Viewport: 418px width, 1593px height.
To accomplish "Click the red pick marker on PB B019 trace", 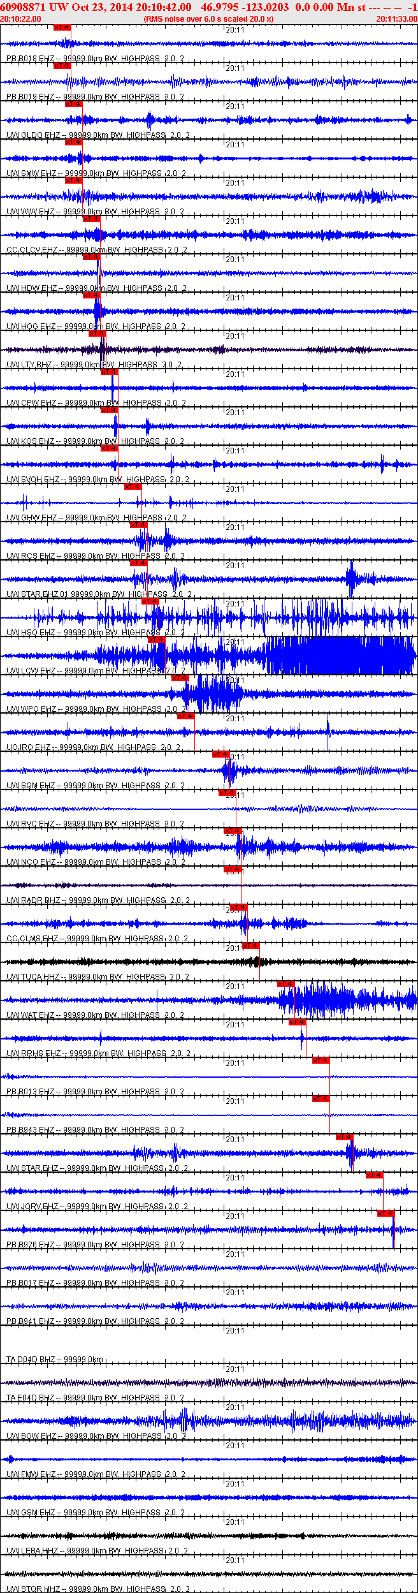I will pyautogui.click(x=62, y=66).
